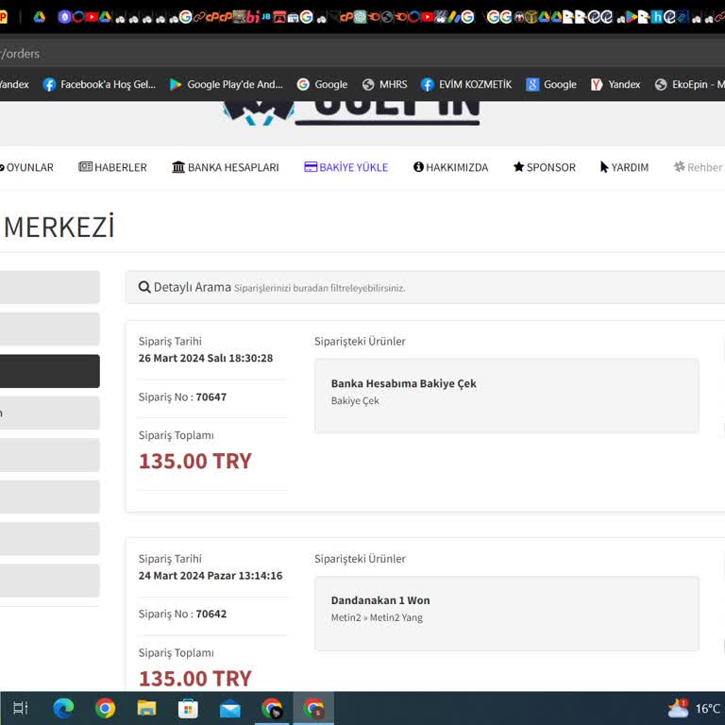
Task: Click the globe icon beside MHRS
Action: point(368,85)
